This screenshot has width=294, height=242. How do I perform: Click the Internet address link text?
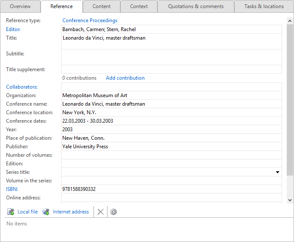tap(71, 212)
